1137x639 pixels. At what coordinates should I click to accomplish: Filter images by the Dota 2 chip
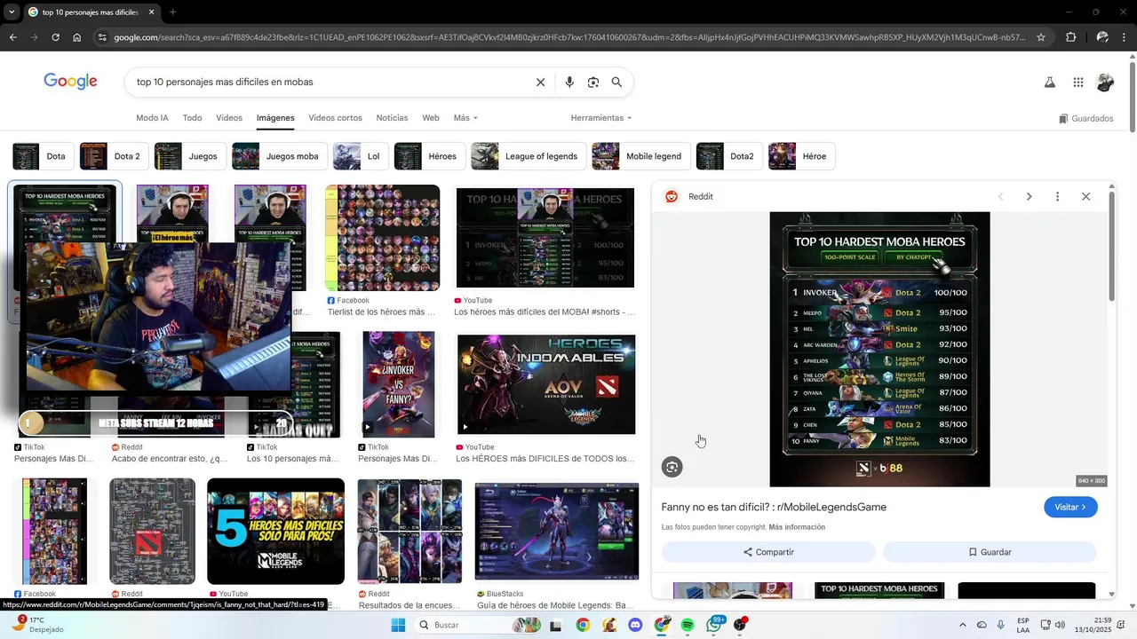point(113,156)
